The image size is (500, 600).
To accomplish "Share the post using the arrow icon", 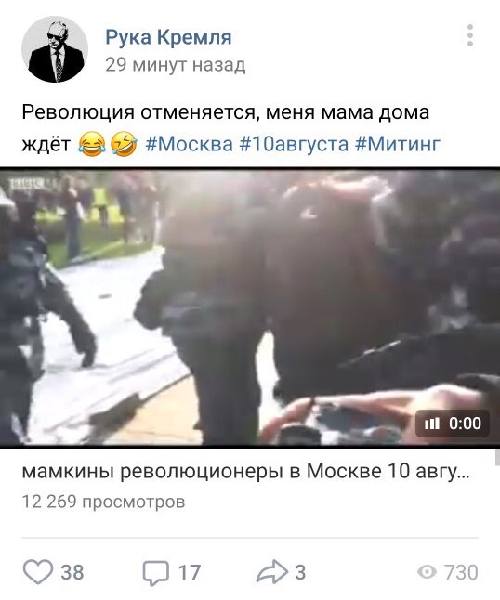I will (x=271, y=571).
